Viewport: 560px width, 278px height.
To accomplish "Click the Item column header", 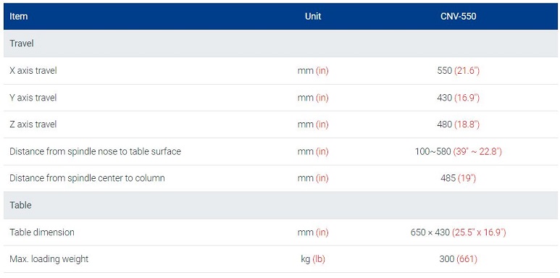I will coord(19,17).
